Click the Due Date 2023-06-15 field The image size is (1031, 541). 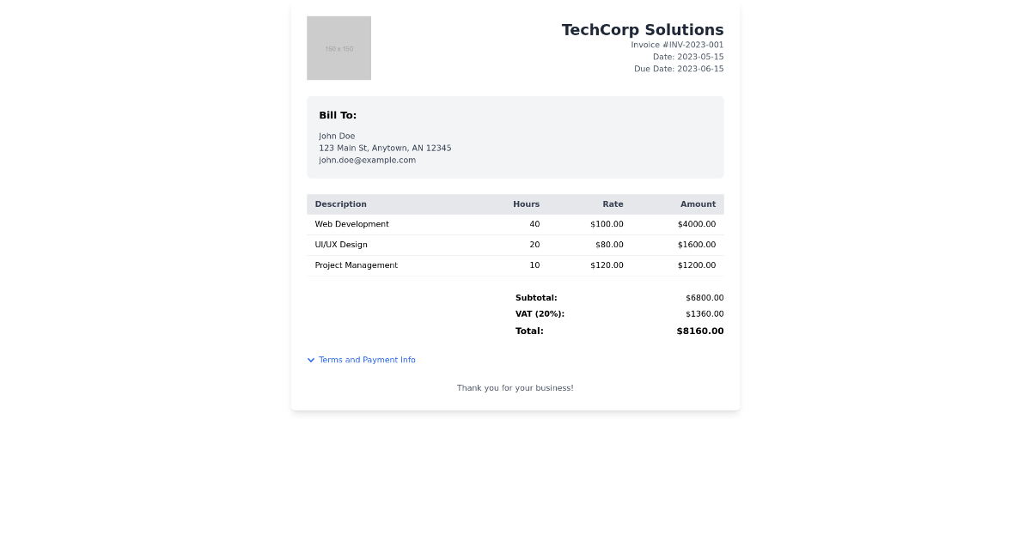(679, 69)
